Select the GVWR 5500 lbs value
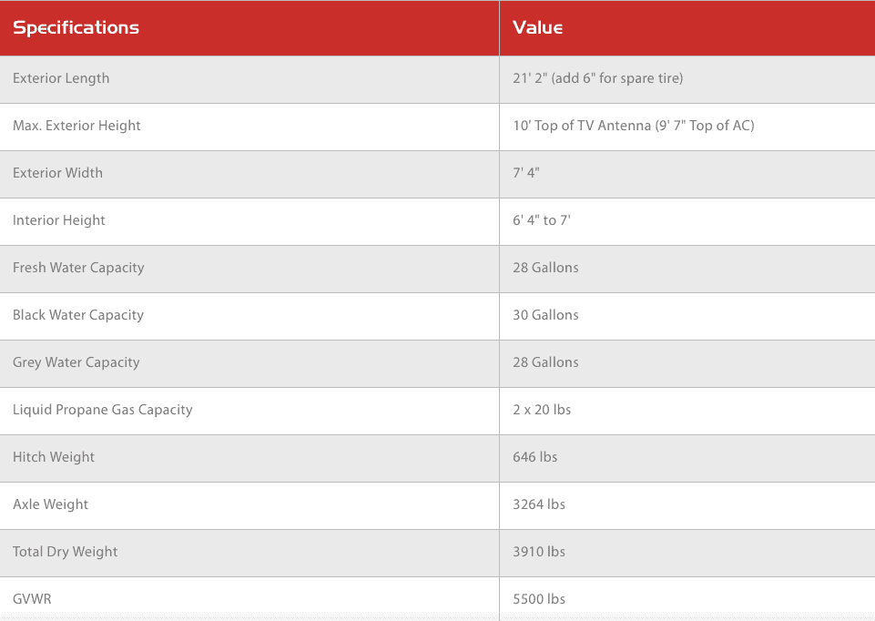875x621 pixels. pos(539,599)
